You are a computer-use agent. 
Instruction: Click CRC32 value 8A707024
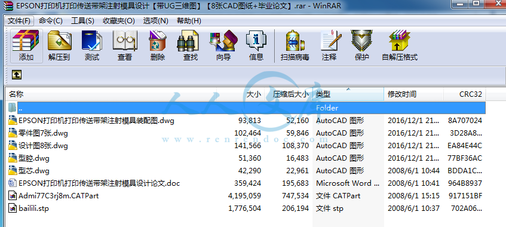tap(465, 121)
